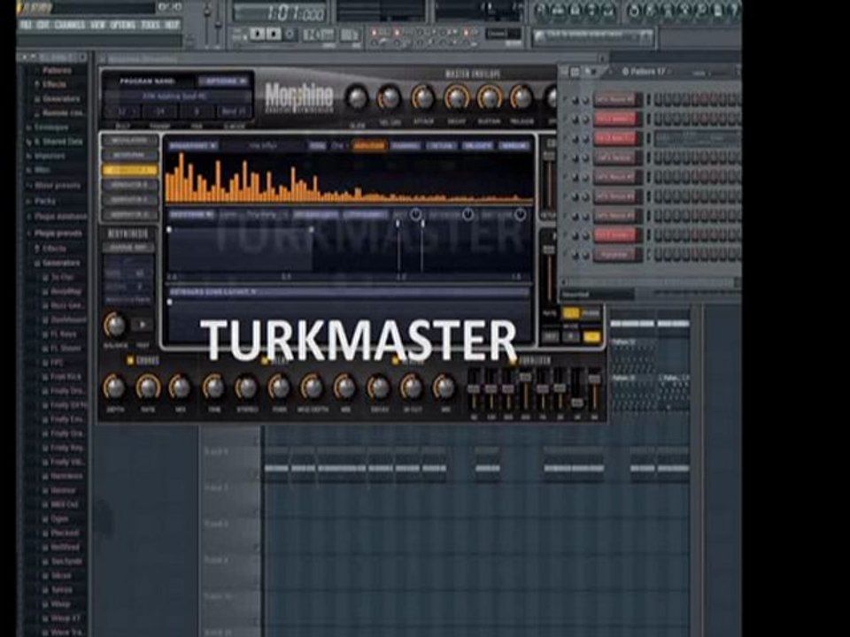Toggle the Delay effect on/off
The image size is (850, 637).
(x=265, y=360)
